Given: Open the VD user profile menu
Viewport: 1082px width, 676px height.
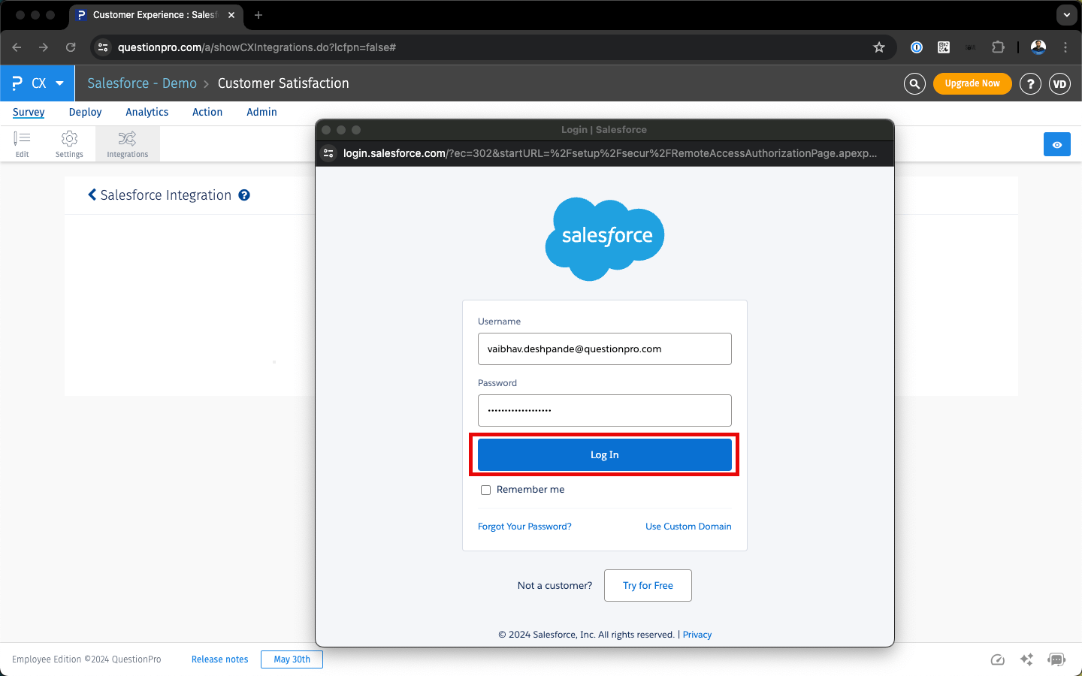Looking at the screenshot, I should click(1059, 83).
